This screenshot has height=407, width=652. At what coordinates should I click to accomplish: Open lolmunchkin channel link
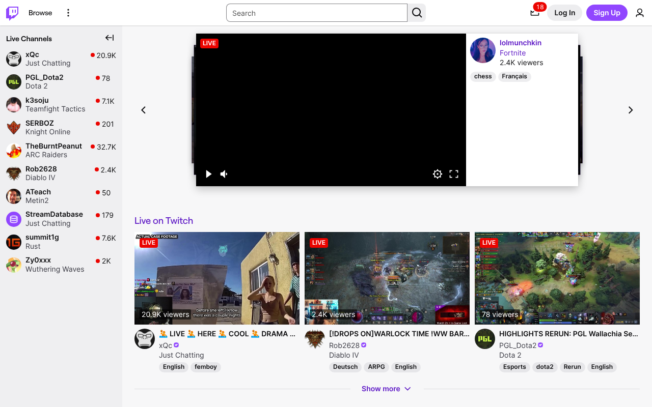click(521, 43)
